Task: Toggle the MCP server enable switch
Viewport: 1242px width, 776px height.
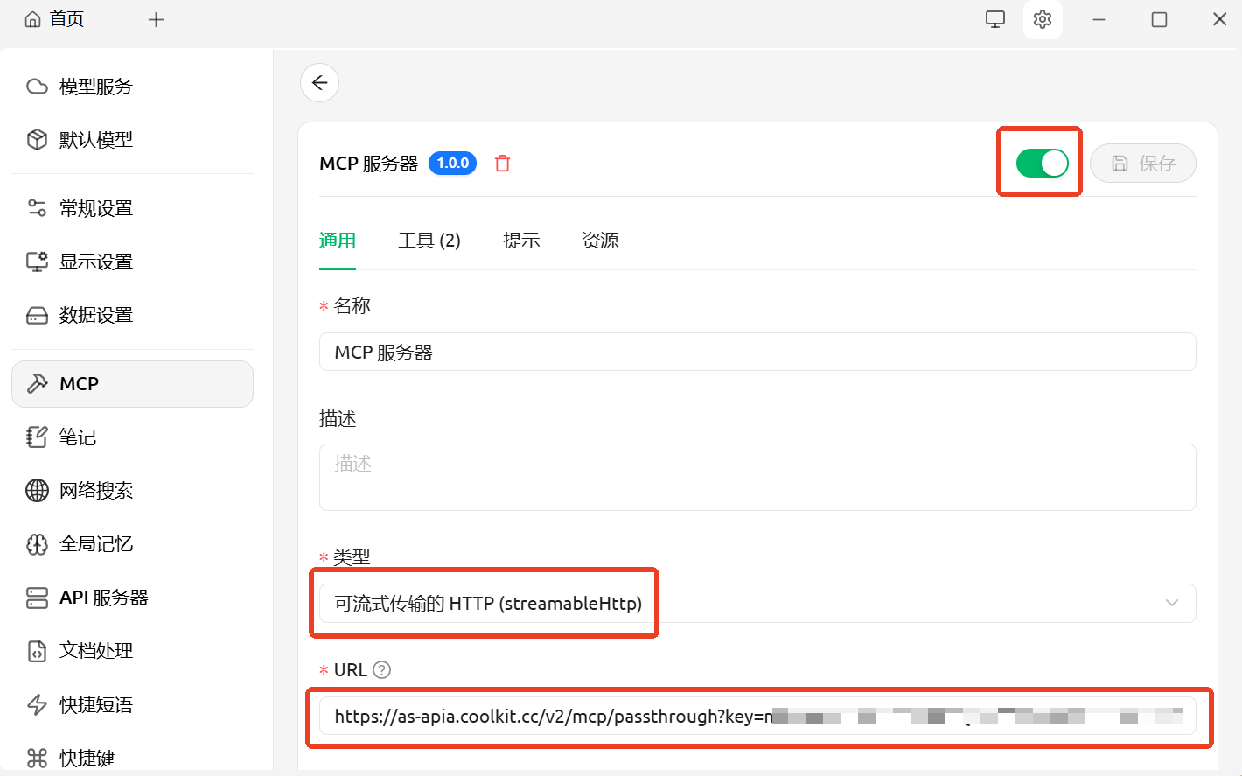Action: (x=1041, y=163)
